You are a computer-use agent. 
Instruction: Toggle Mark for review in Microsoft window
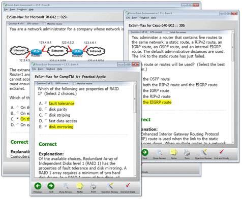pos(45,24)
